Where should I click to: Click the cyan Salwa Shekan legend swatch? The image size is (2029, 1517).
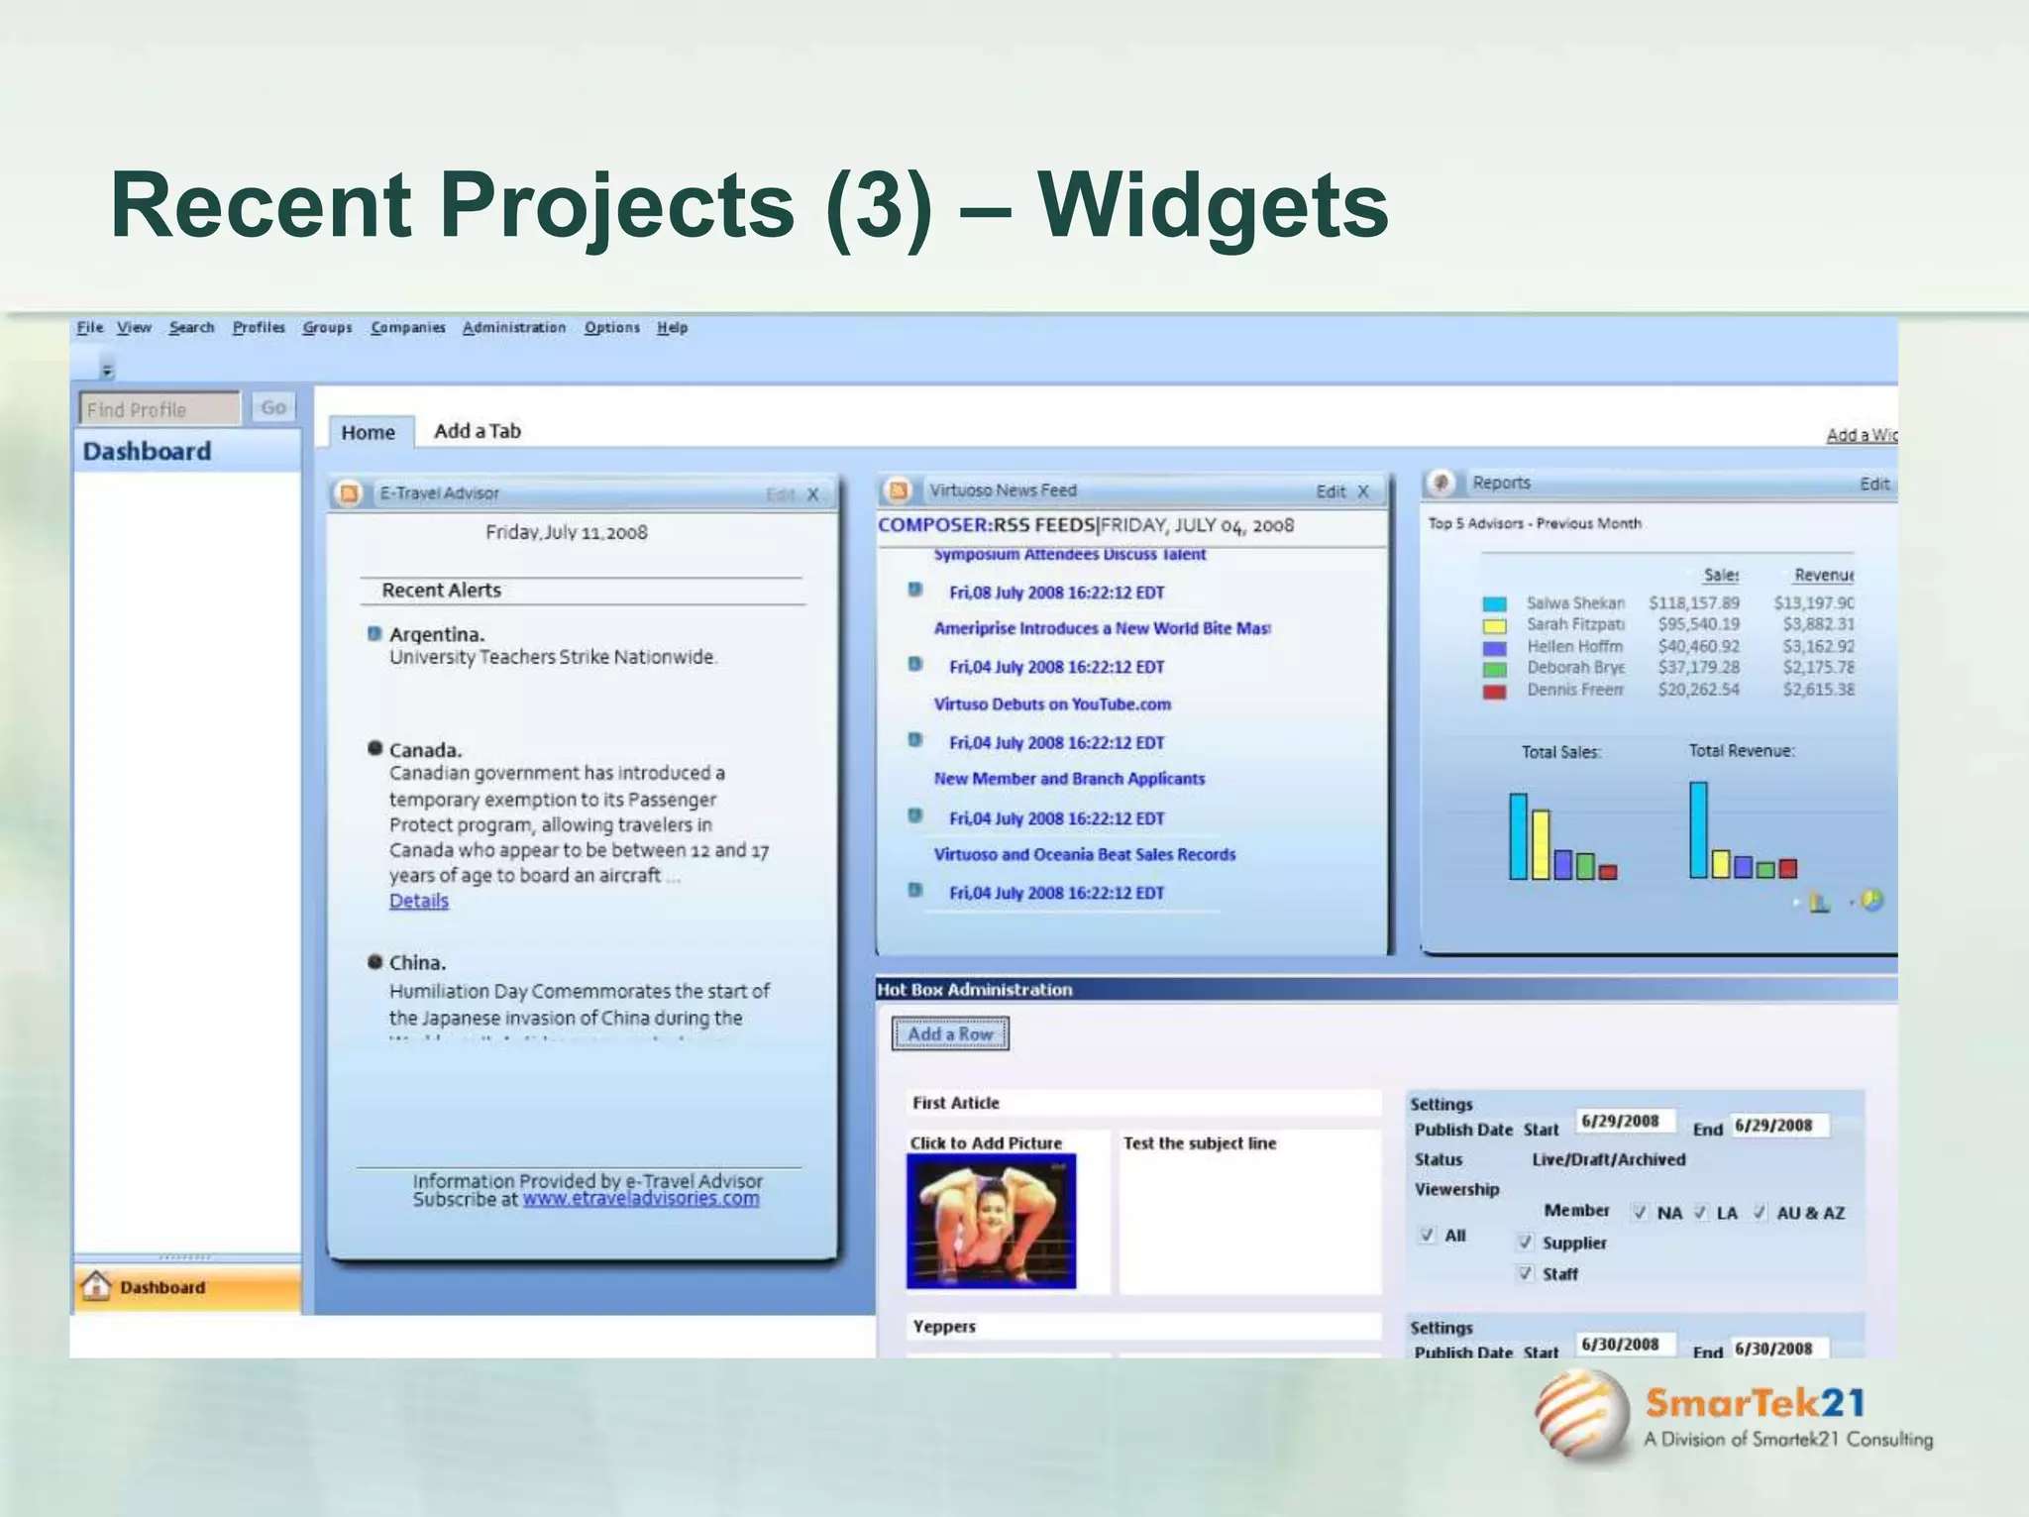[x=1494, y=603]
